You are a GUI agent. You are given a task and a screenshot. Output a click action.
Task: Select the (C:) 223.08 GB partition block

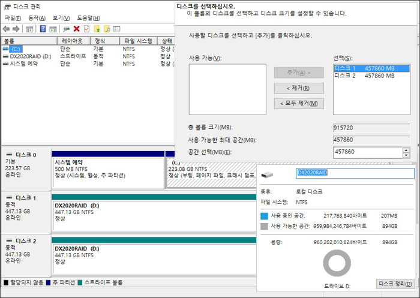point(212,174)
